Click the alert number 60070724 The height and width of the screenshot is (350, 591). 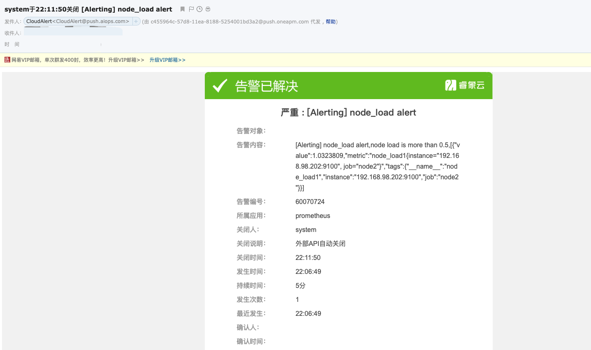310,202
